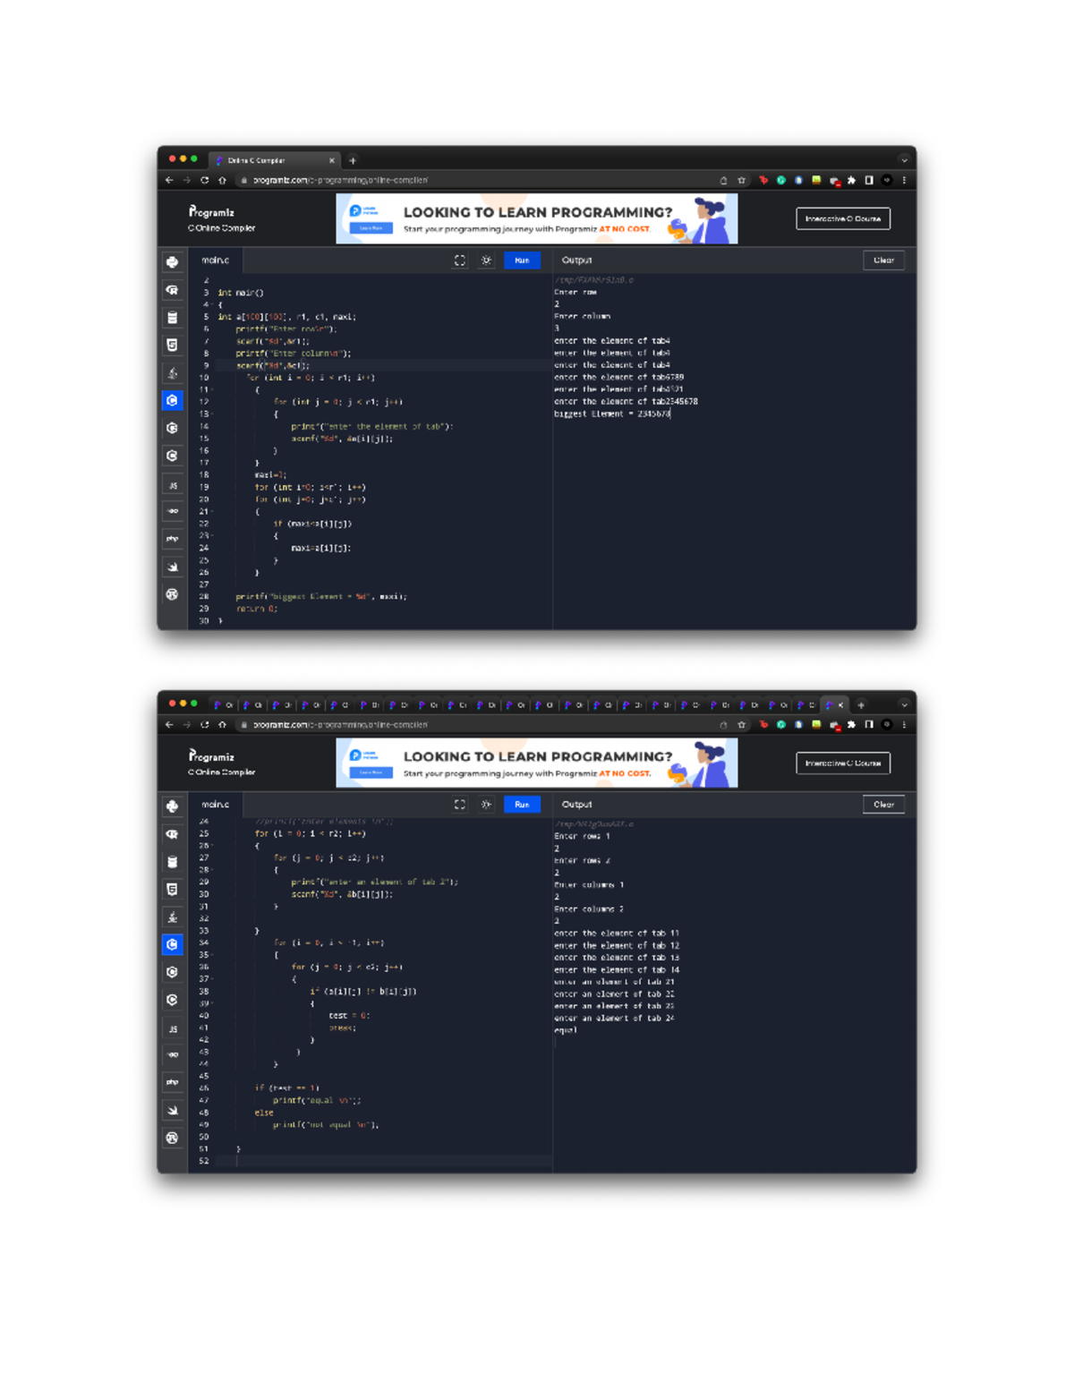
Task: Select the main.c file tab in the multi-tab window
Action: click(x=216, y=805)
